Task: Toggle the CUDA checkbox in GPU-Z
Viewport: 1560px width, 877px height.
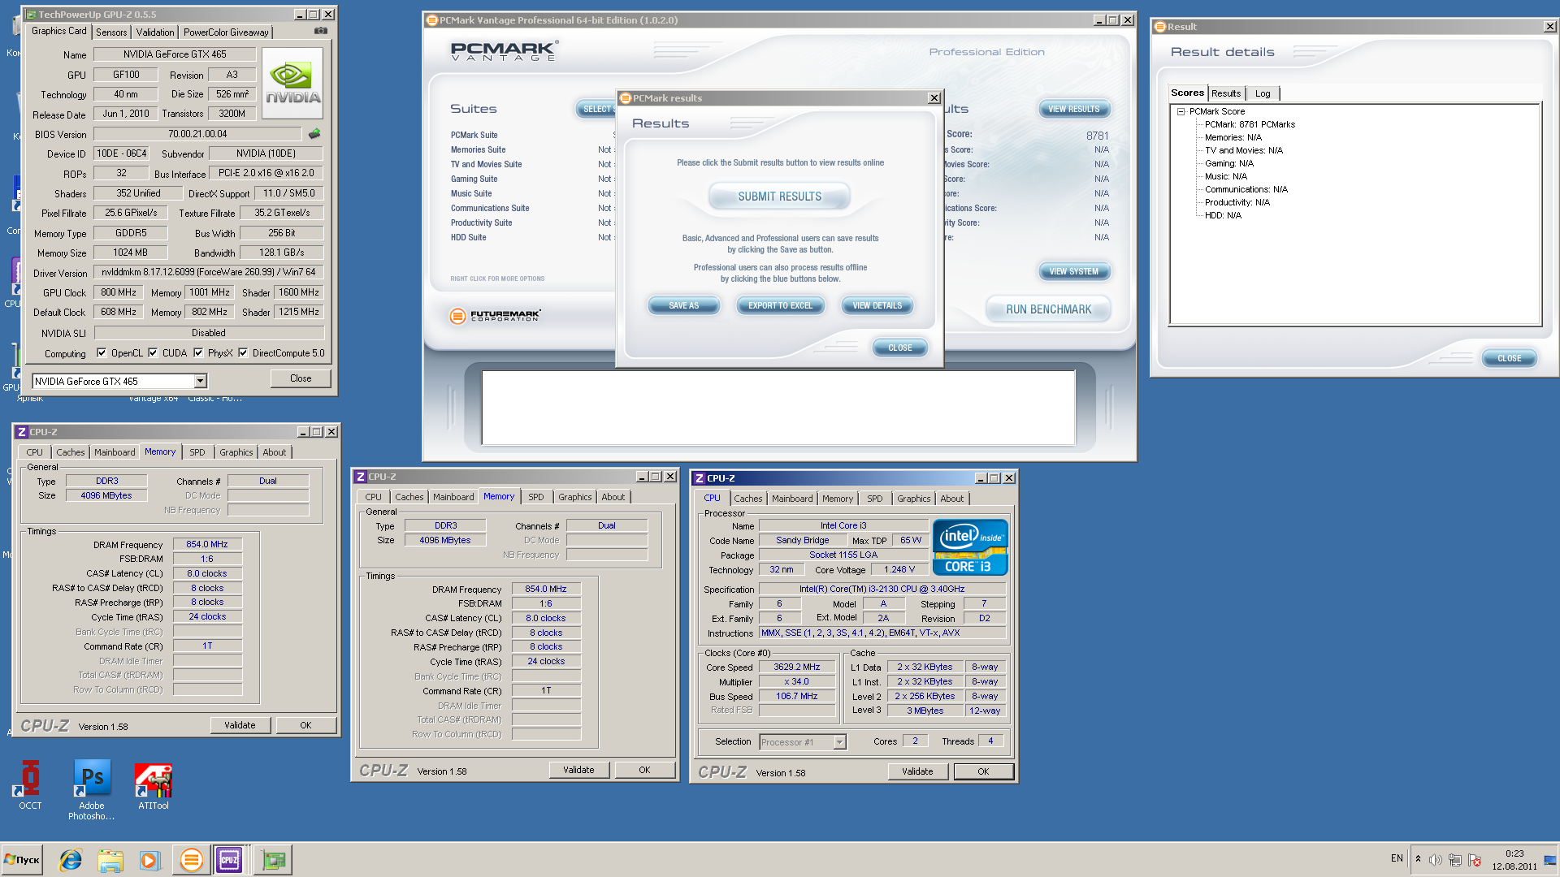Action: coord(153,353)
